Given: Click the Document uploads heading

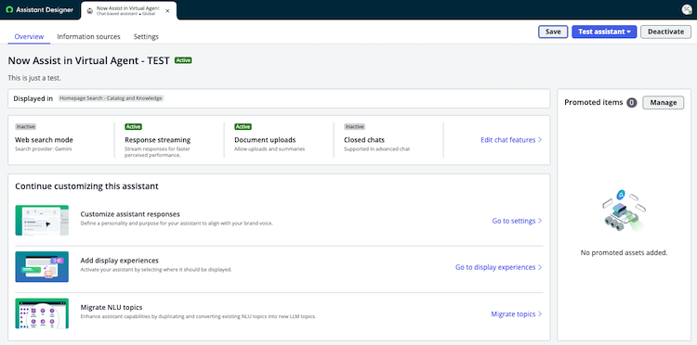Looking at the screenshot, I should pos(265,140).
